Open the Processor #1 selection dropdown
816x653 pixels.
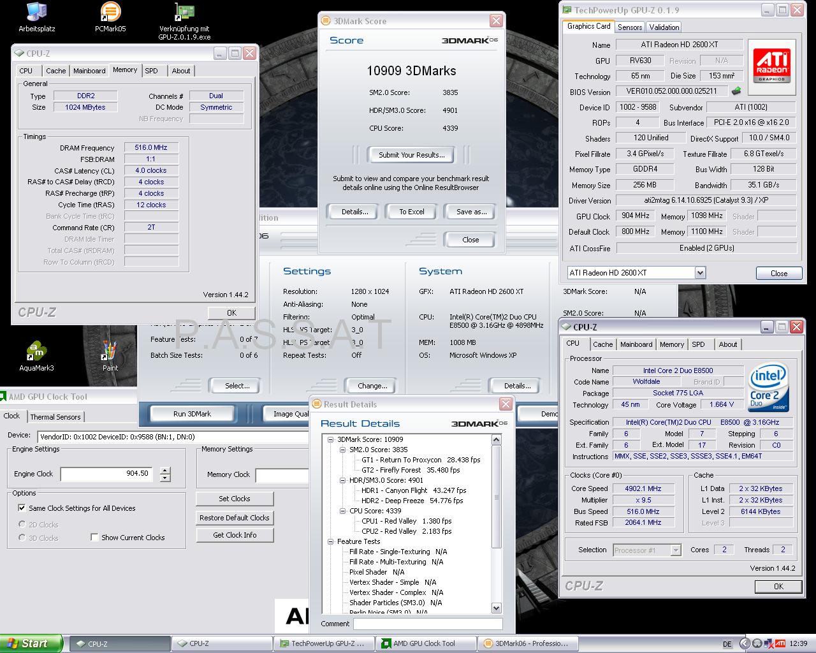pos(676,550)
